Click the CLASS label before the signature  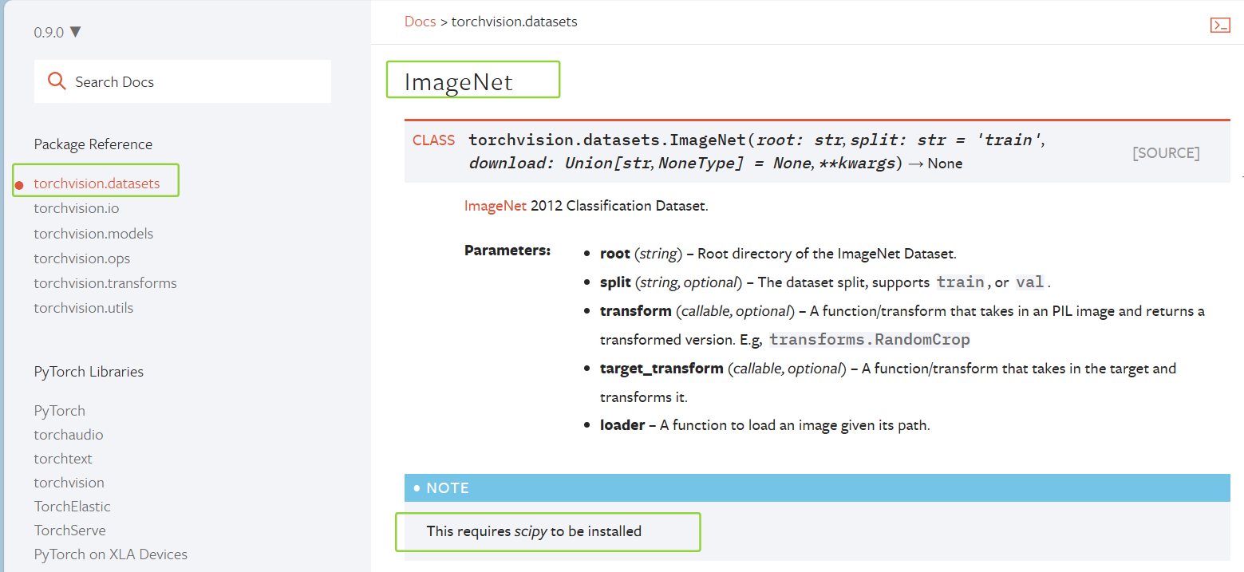pos(433,140)
